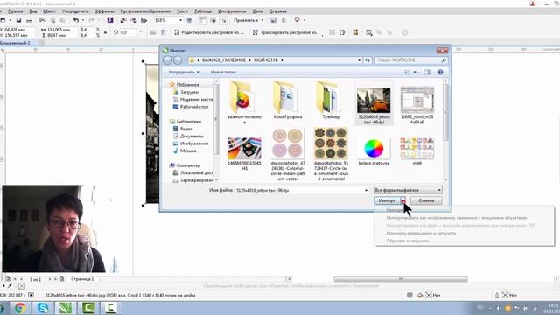This screenshot has width=560, height=315.
Task: Click the Save icon in the toolbar
Action: click(18, 20)
